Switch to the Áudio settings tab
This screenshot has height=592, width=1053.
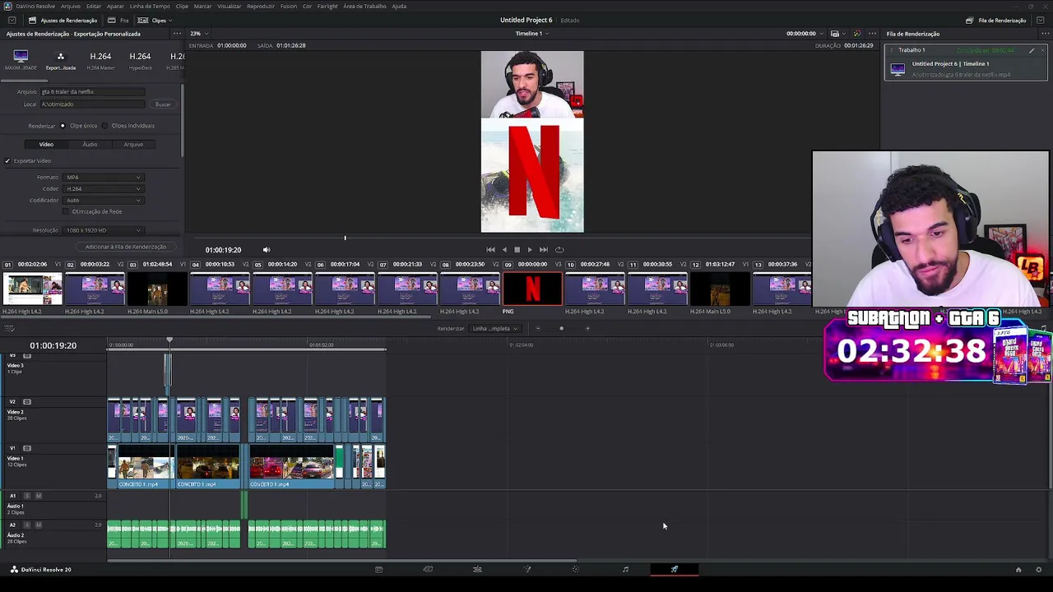90,145
